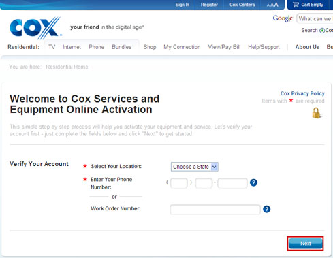Click the Google logo beside search

pos(283,18)
